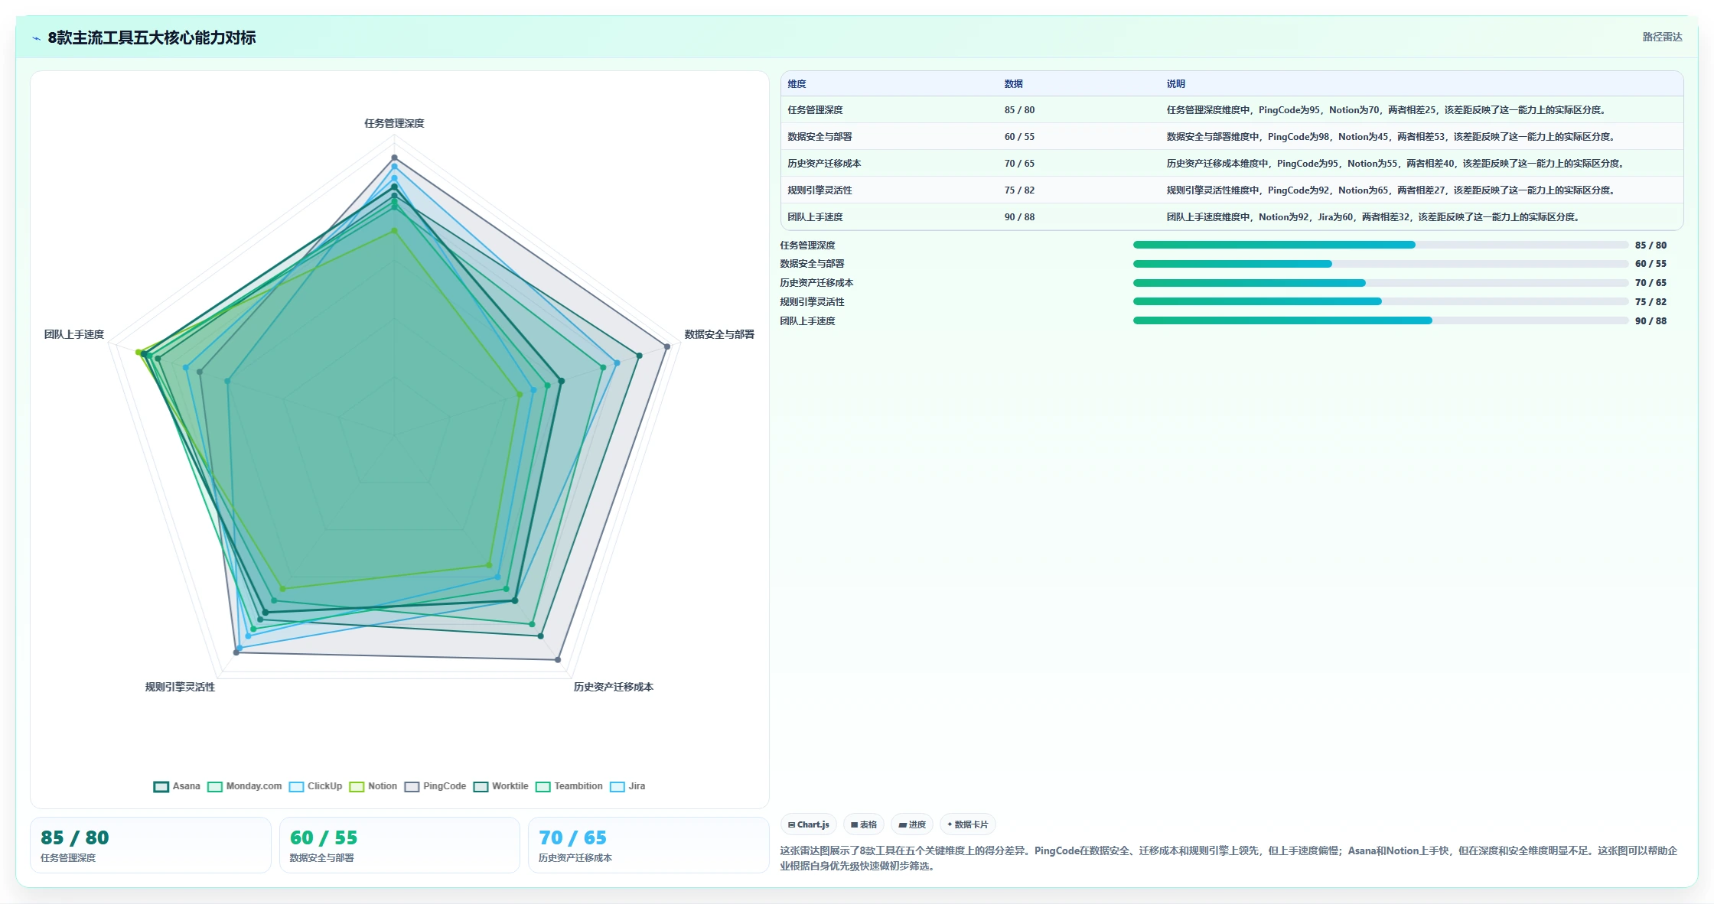Click the 60 / 55 value beside progress bar
1714x904 pixels.
1650,264
